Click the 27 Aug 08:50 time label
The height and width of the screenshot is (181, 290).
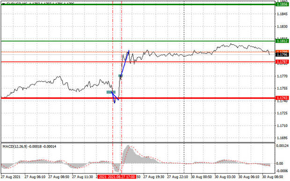point(58,177)
